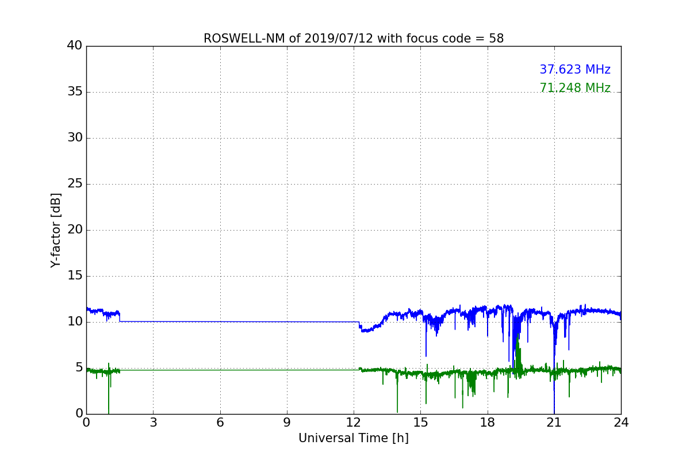Click the x-axis tick label 24
Screen dimensions: 690x460
tap(621, 422)
